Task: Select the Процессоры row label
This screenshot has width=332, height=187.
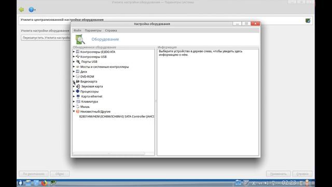Action: [x=89, y=91]
